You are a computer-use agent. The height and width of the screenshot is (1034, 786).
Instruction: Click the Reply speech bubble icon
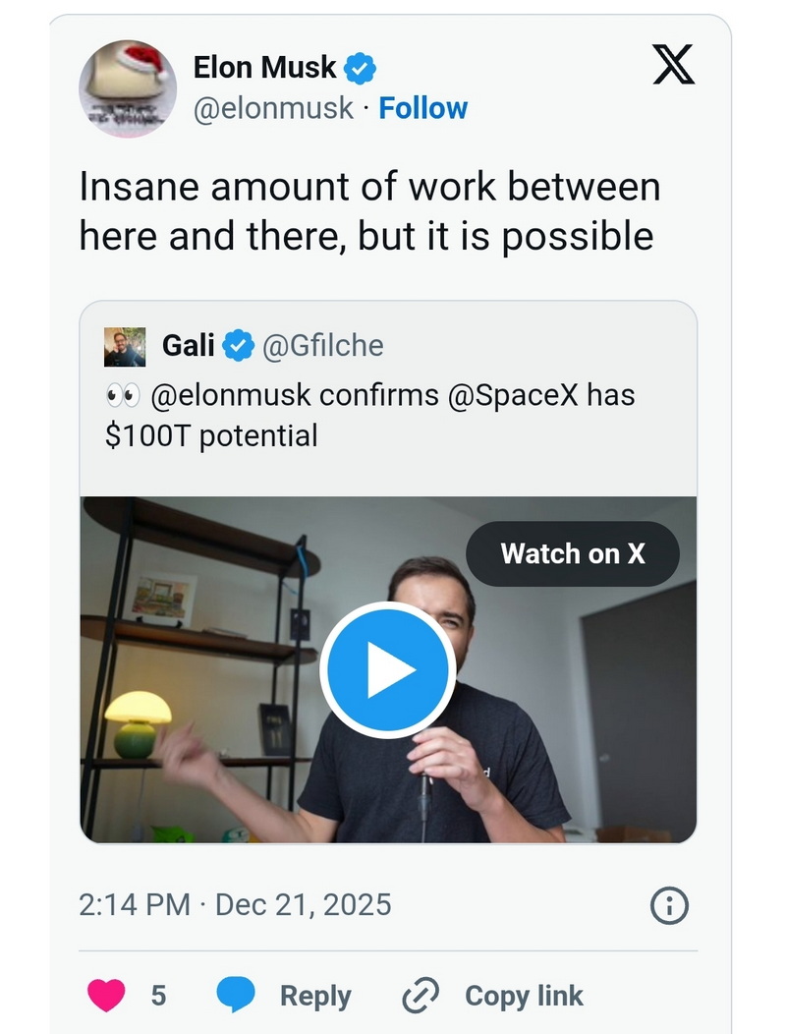click(236, 996)
